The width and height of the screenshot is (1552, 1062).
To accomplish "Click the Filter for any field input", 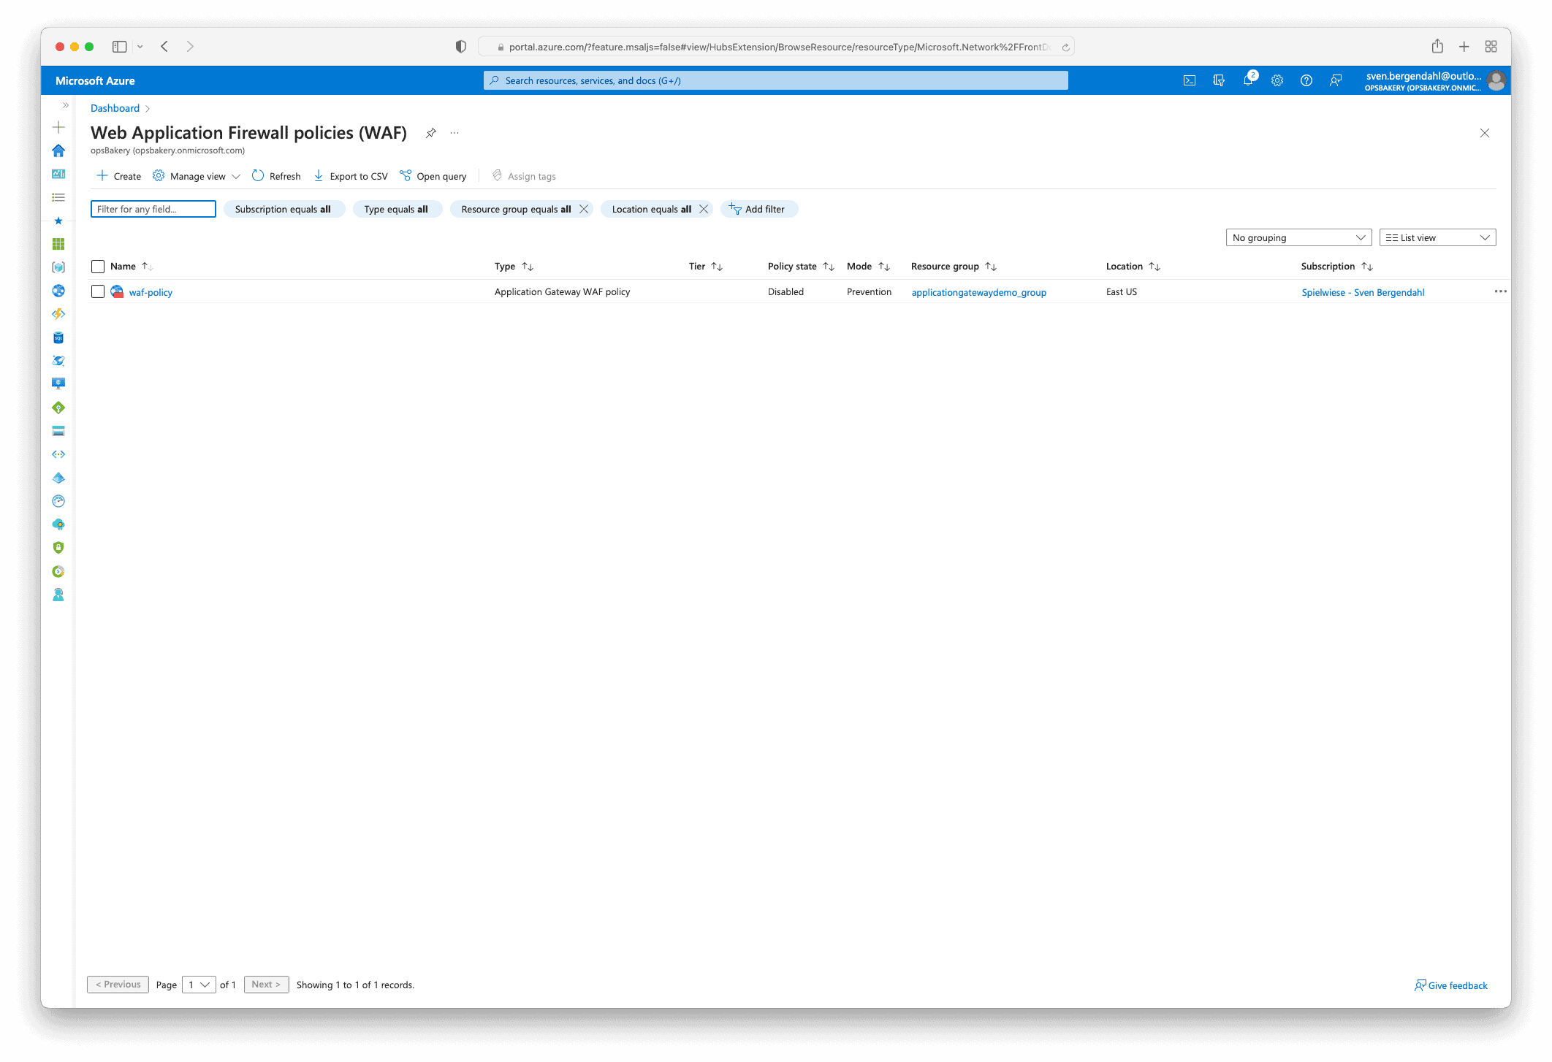I will pyautogui.click(x=153, y=209).
